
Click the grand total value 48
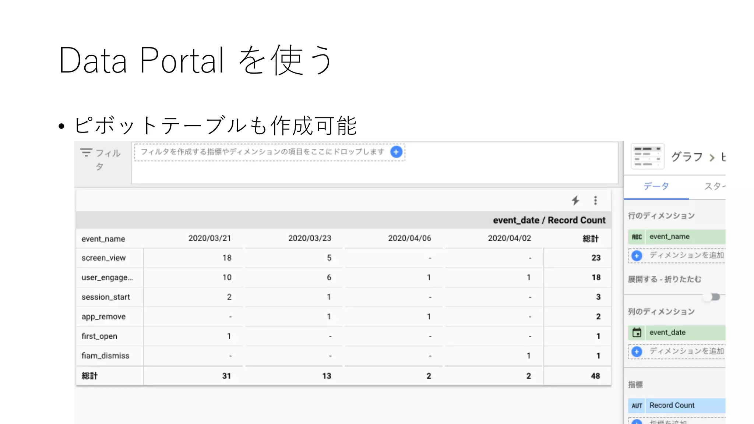(595, 376)
